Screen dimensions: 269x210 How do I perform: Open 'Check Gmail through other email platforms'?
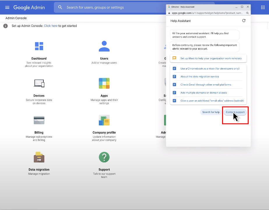point(205,85)
